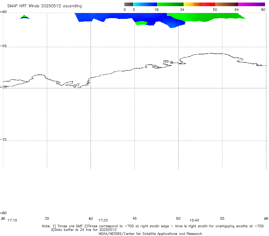Click the small green patch inside the blue swath
The width and height of the screenshot is (269, 236).
coord(141,23)
